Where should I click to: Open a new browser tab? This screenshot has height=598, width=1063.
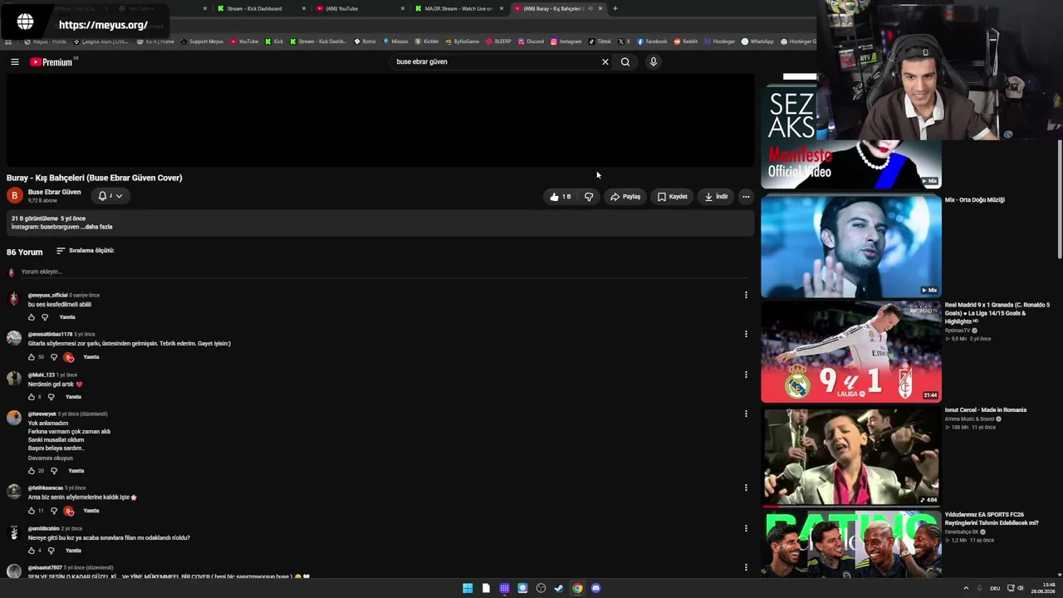(x=615, y=8)
